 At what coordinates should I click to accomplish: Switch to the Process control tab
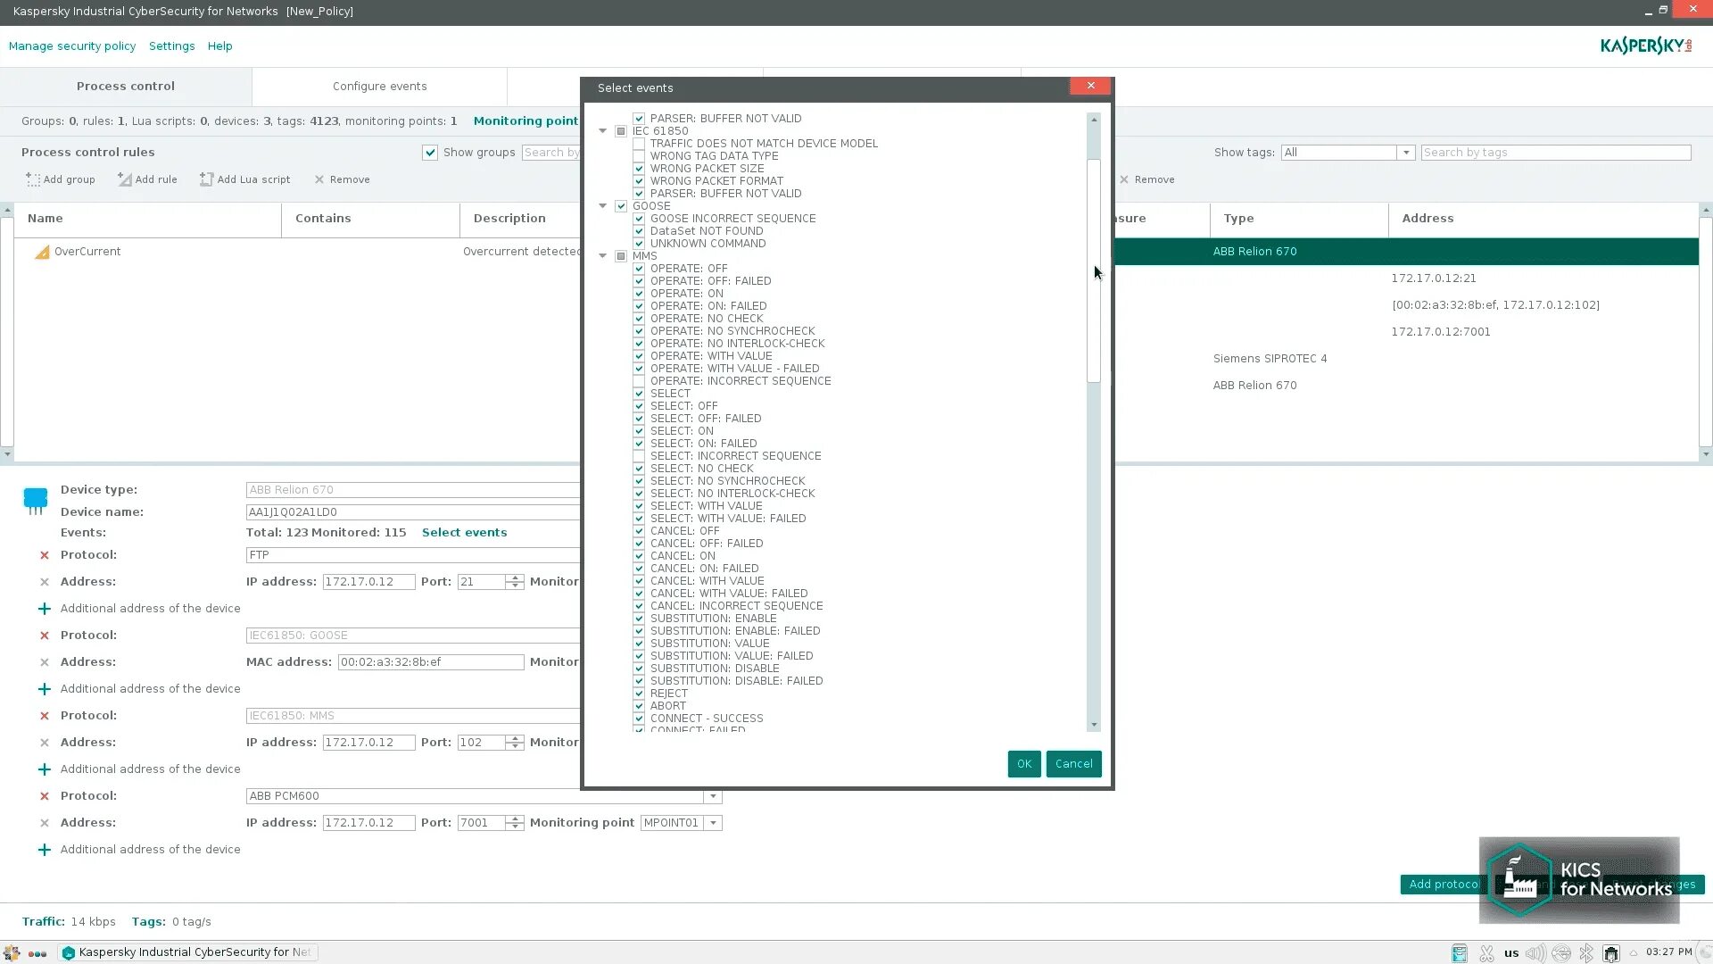click(x=126, y=87)
